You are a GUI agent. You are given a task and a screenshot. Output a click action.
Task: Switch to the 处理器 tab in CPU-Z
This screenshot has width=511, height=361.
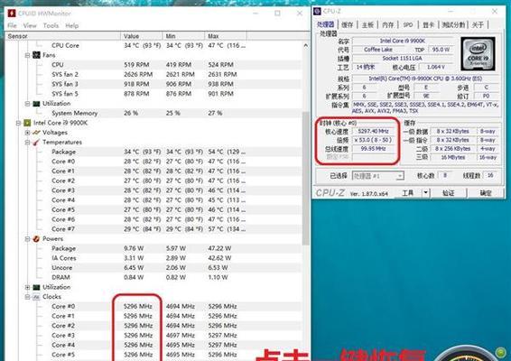point(326,24)
